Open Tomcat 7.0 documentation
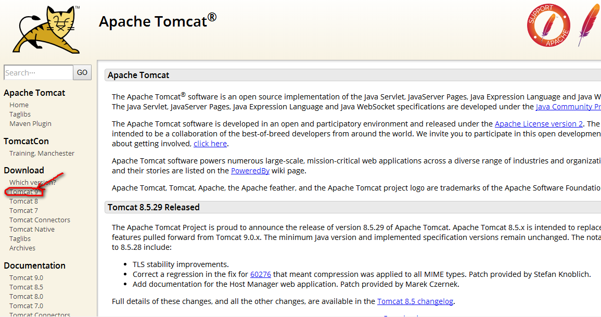The width and height of the screenshot is (601, 317). [x=26, y=306]
